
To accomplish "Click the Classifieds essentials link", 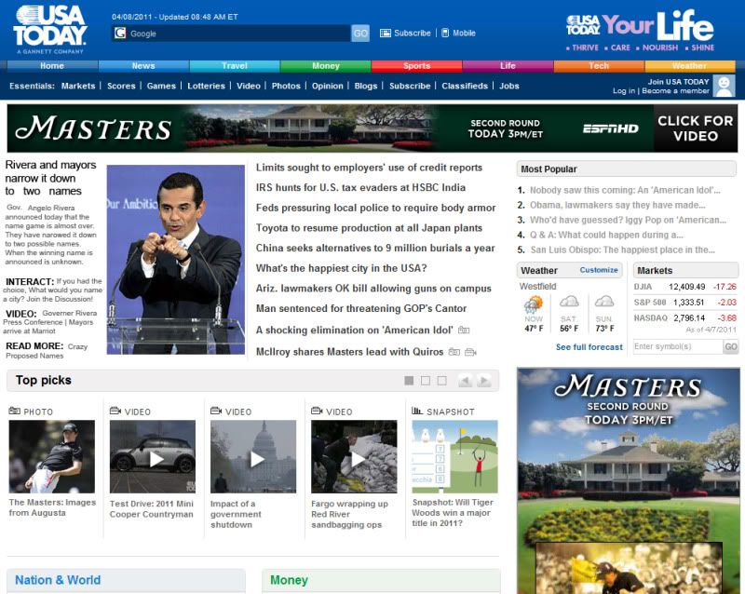I will point(465,86).
